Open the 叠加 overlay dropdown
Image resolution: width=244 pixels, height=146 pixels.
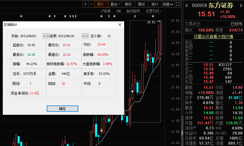click(115, 4)
